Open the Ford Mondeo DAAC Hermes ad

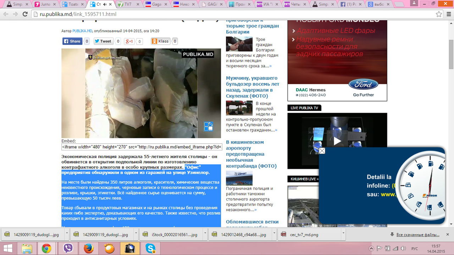pyautogui.click(x=337, y=61)
